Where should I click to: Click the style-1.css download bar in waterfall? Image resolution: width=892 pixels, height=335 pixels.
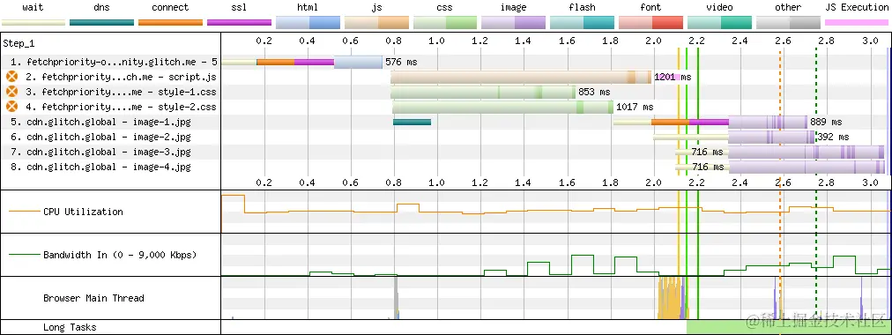click(x=483, y=92)
